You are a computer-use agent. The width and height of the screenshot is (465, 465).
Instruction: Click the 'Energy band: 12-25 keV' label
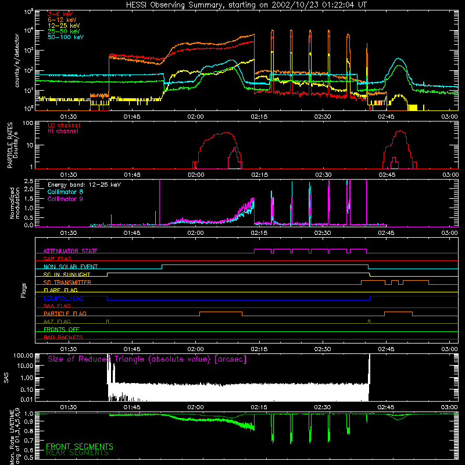click(84, 185)
